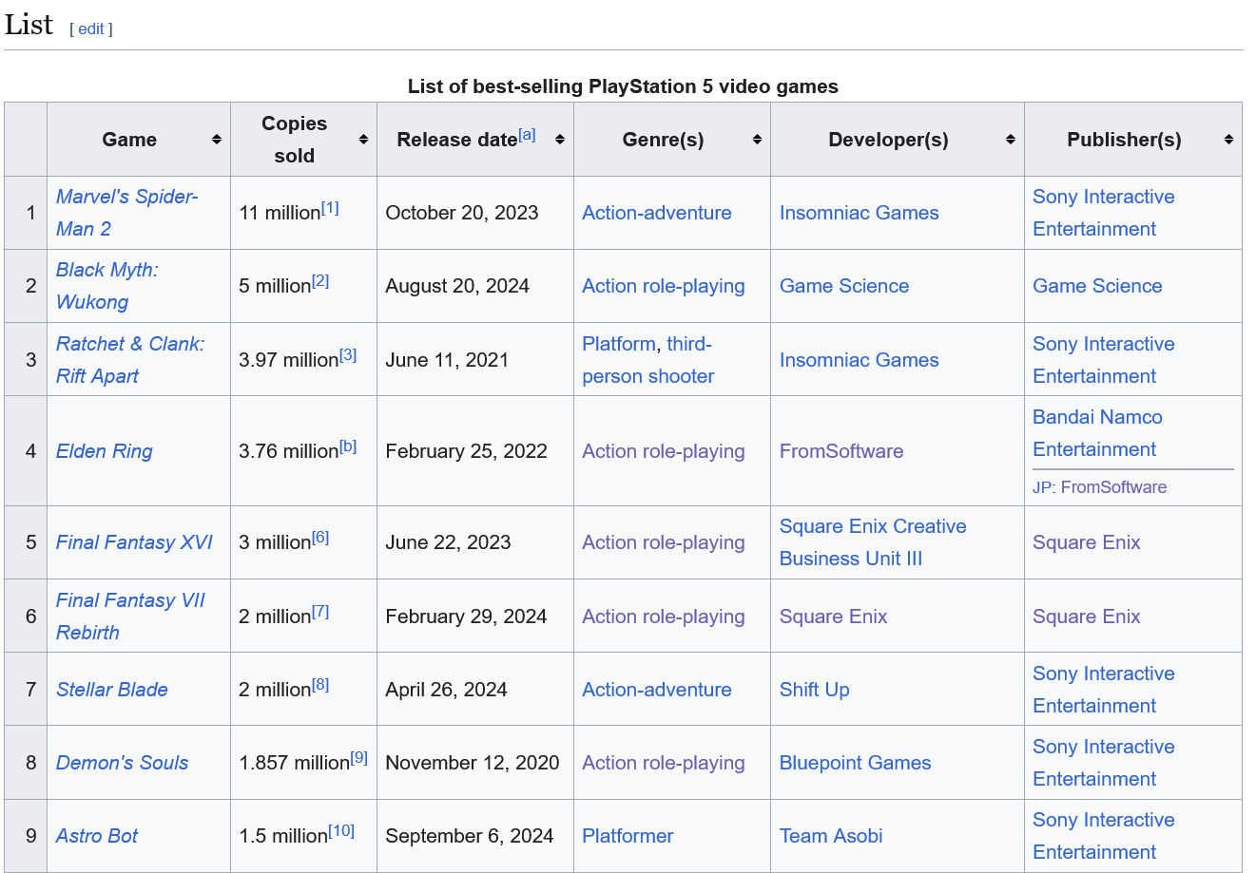Open Game Science developer link
The height and width of the screenshot is (873, 1256).
844,286
